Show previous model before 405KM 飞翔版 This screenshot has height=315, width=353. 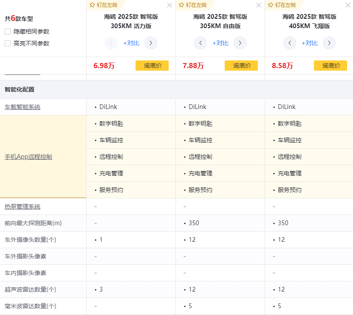[x=290, y=43]
